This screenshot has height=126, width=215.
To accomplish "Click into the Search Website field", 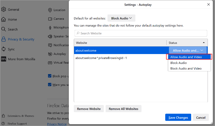I will click(x=141, y=33).
